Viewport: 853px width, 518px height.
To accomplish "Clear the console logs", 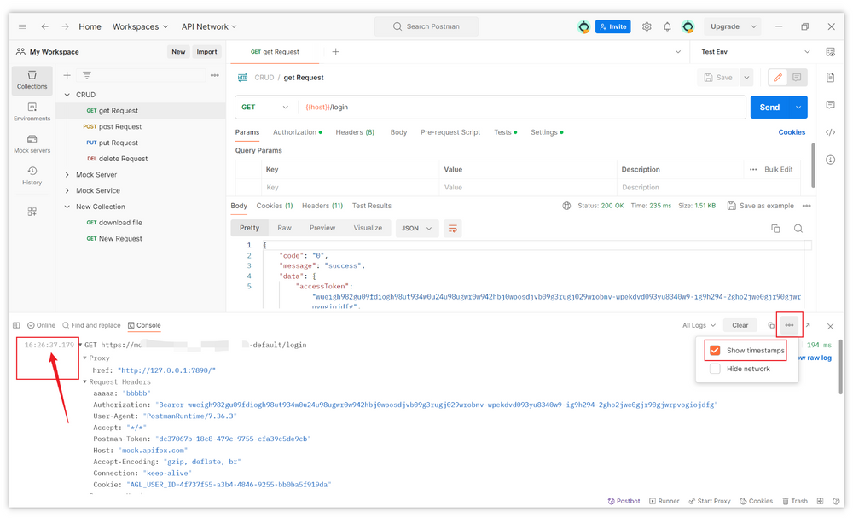I will (x=740, y=325).
